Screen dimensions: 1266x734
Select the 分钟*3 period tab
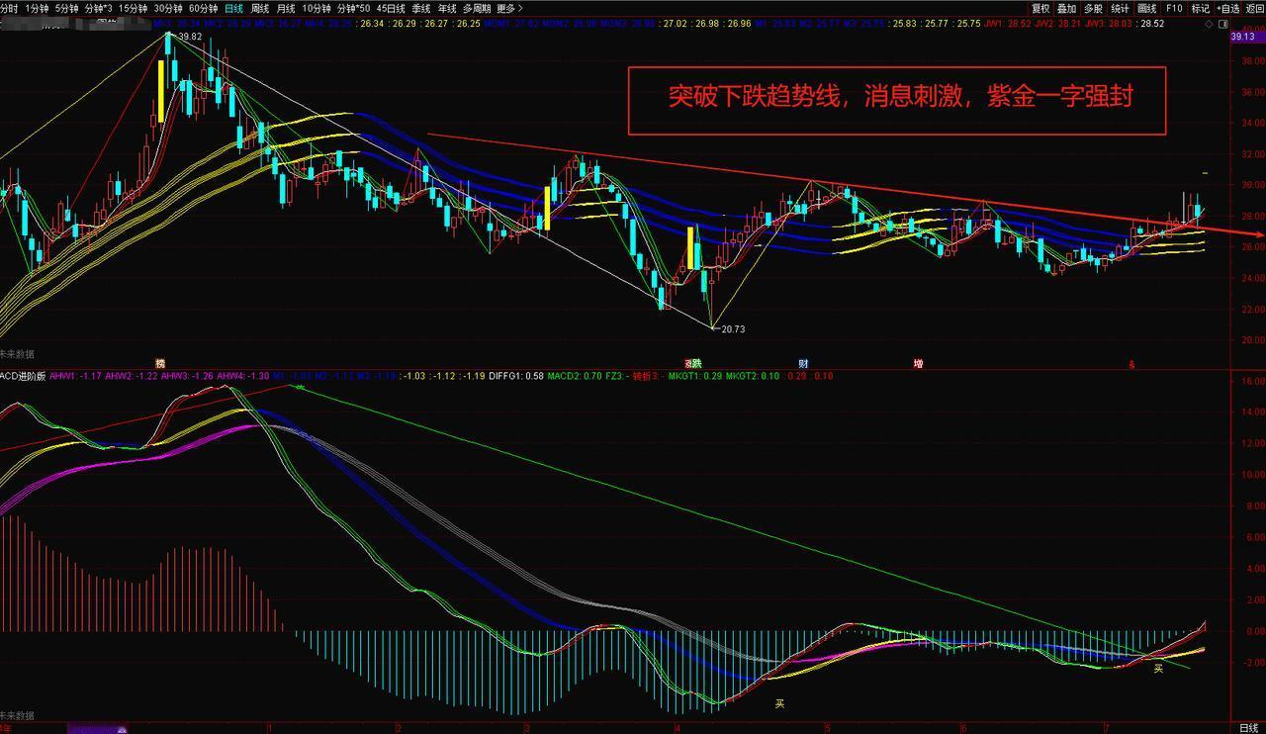pyautogui.click(x=98, y=8)
